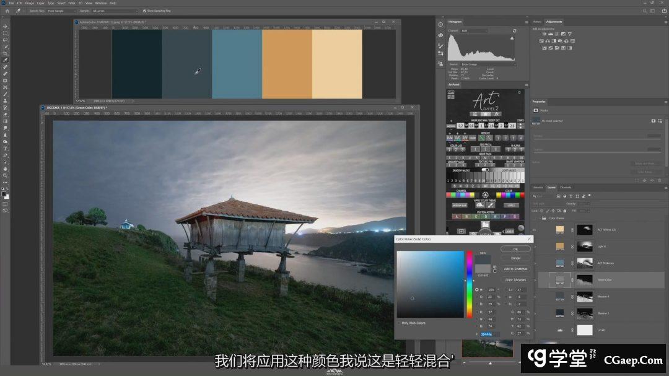The image size is (669, 376).
Task: Open the Sample Size dropdown
Action: 62,11
